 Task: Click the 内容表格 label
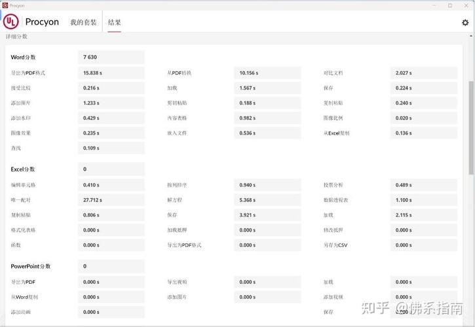point(177,118)
